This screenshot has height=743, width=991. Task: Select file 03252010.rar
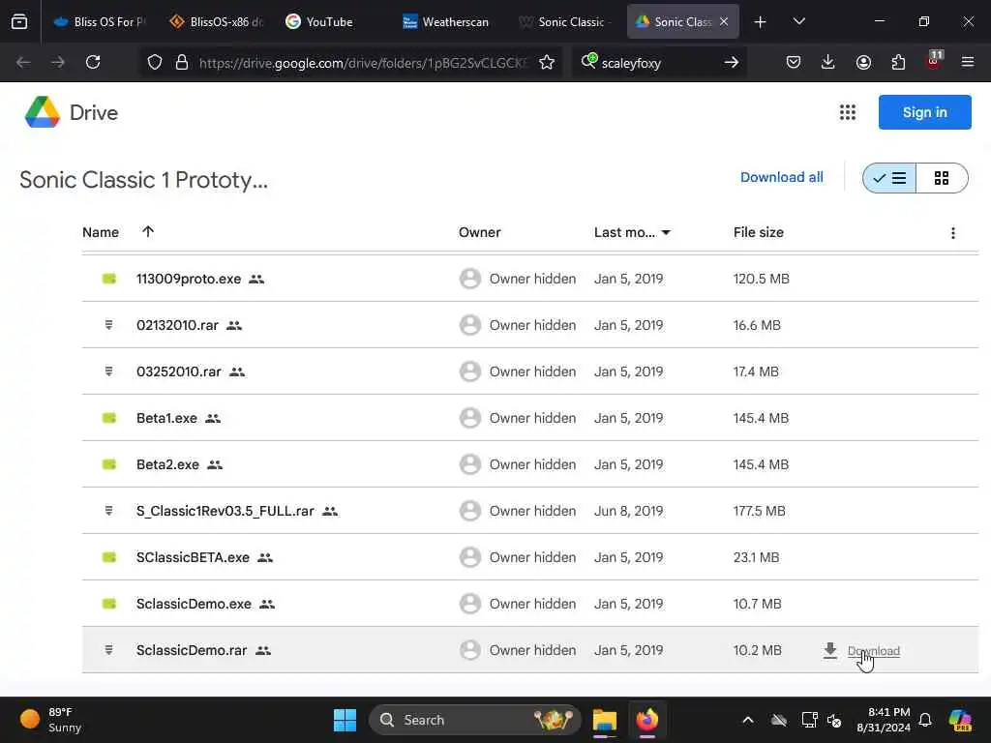pos(179,371)
